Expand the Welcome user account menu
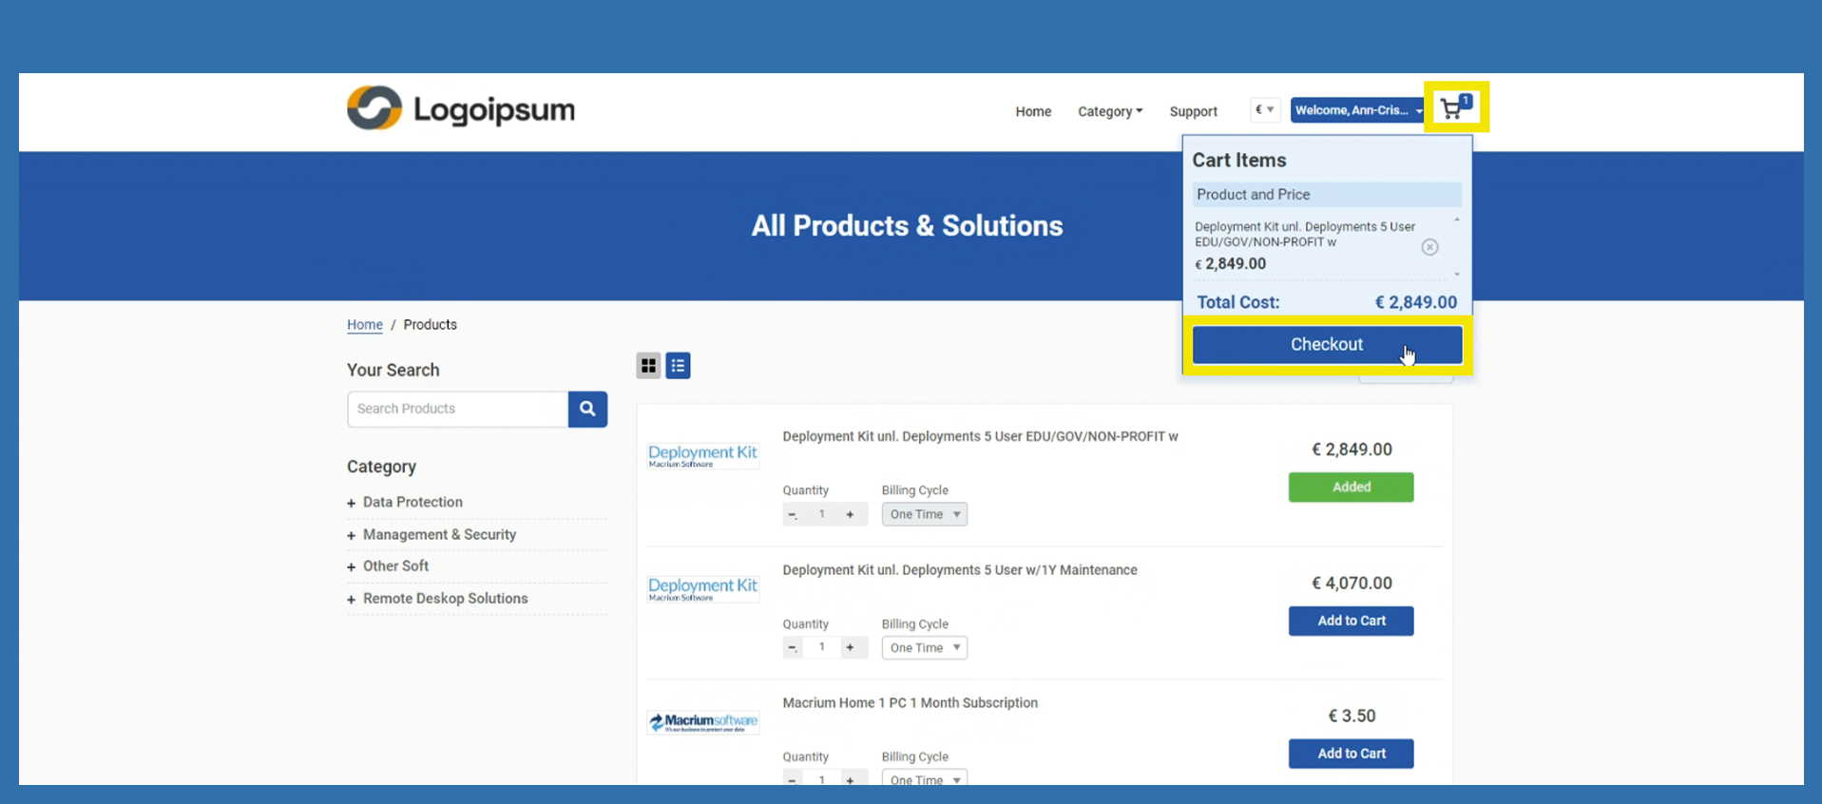 tap(1356, 110)
